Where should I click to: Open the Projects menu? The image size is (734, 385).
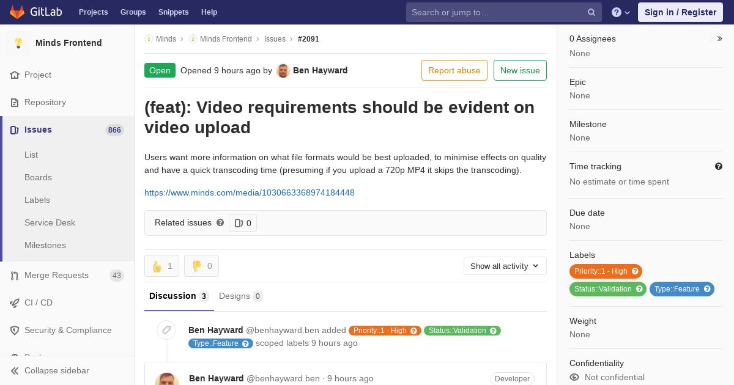tap(93, 12)
